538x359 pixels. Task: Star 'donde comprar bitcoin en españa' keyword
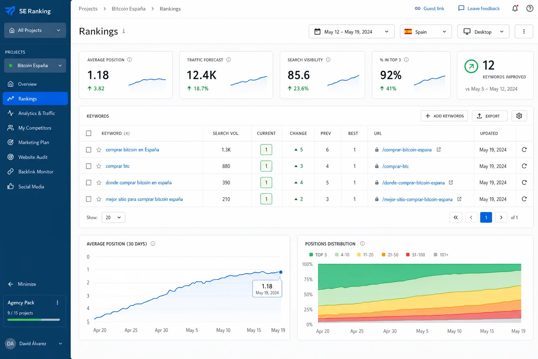coord(99,183)
